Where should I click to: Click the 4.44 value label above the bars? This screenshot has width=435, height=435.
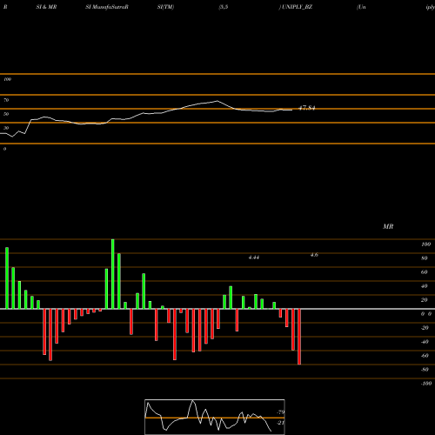click(x=254, y=258)
